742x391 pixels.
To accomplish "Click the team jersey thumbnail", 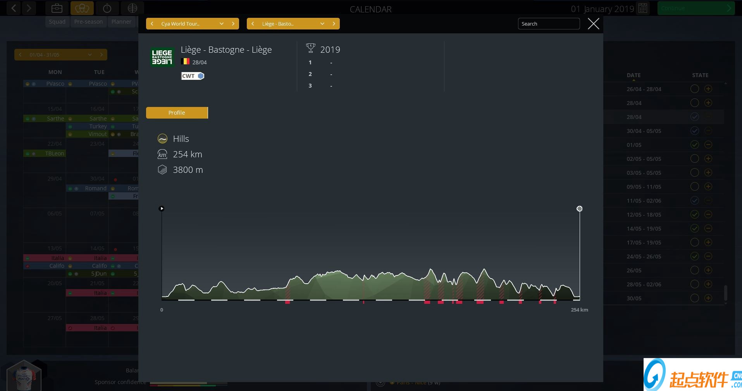I will [x=24, y=377].
